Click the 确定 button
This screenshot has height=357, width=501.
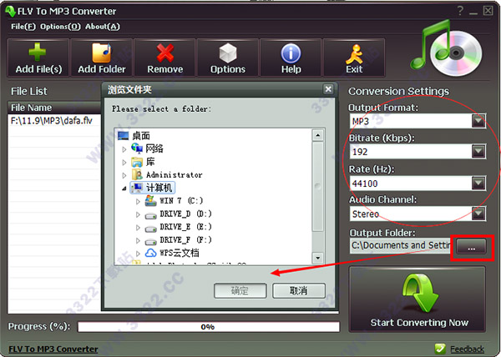(x=240, y=290)
